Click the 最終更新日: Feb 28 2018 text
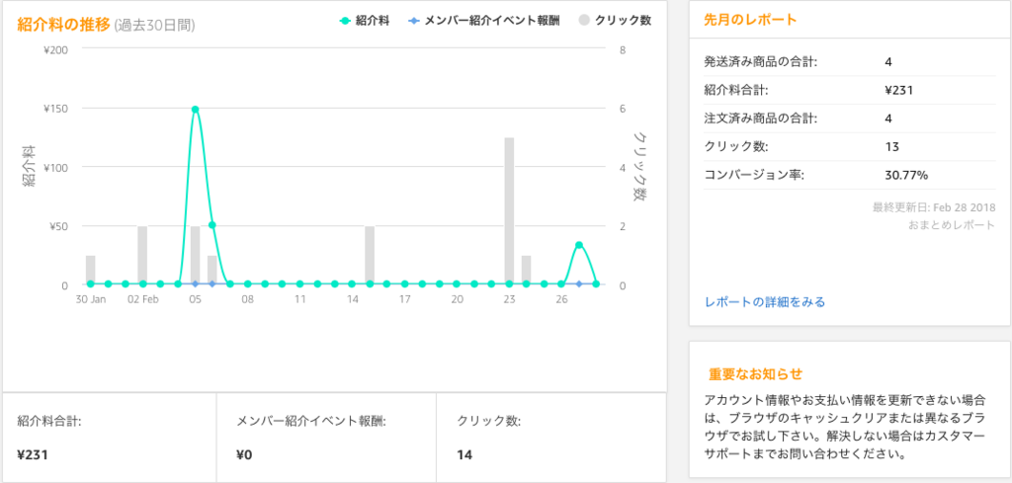1012x483 pixels. point(934,207)
